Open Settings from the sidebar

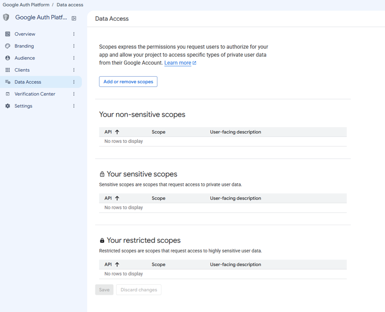(23, 106)
